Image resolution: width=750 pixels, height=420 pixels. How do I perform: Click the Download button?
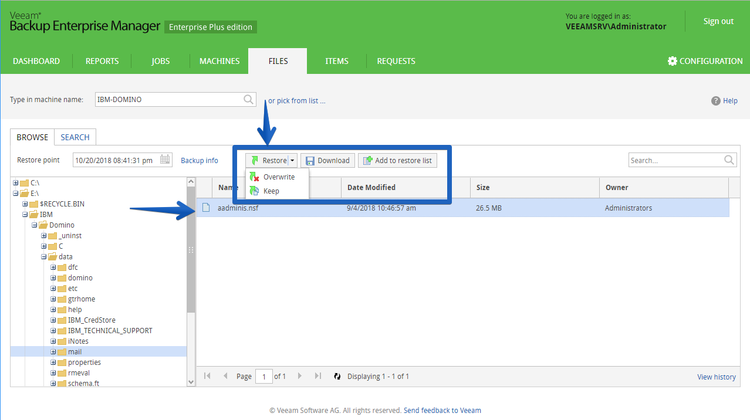coord(327,161)
